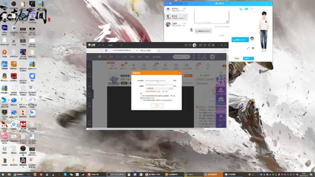Click the copy button beside the stream code
Viewport: 315px width, 177px height.
[175, 86]
